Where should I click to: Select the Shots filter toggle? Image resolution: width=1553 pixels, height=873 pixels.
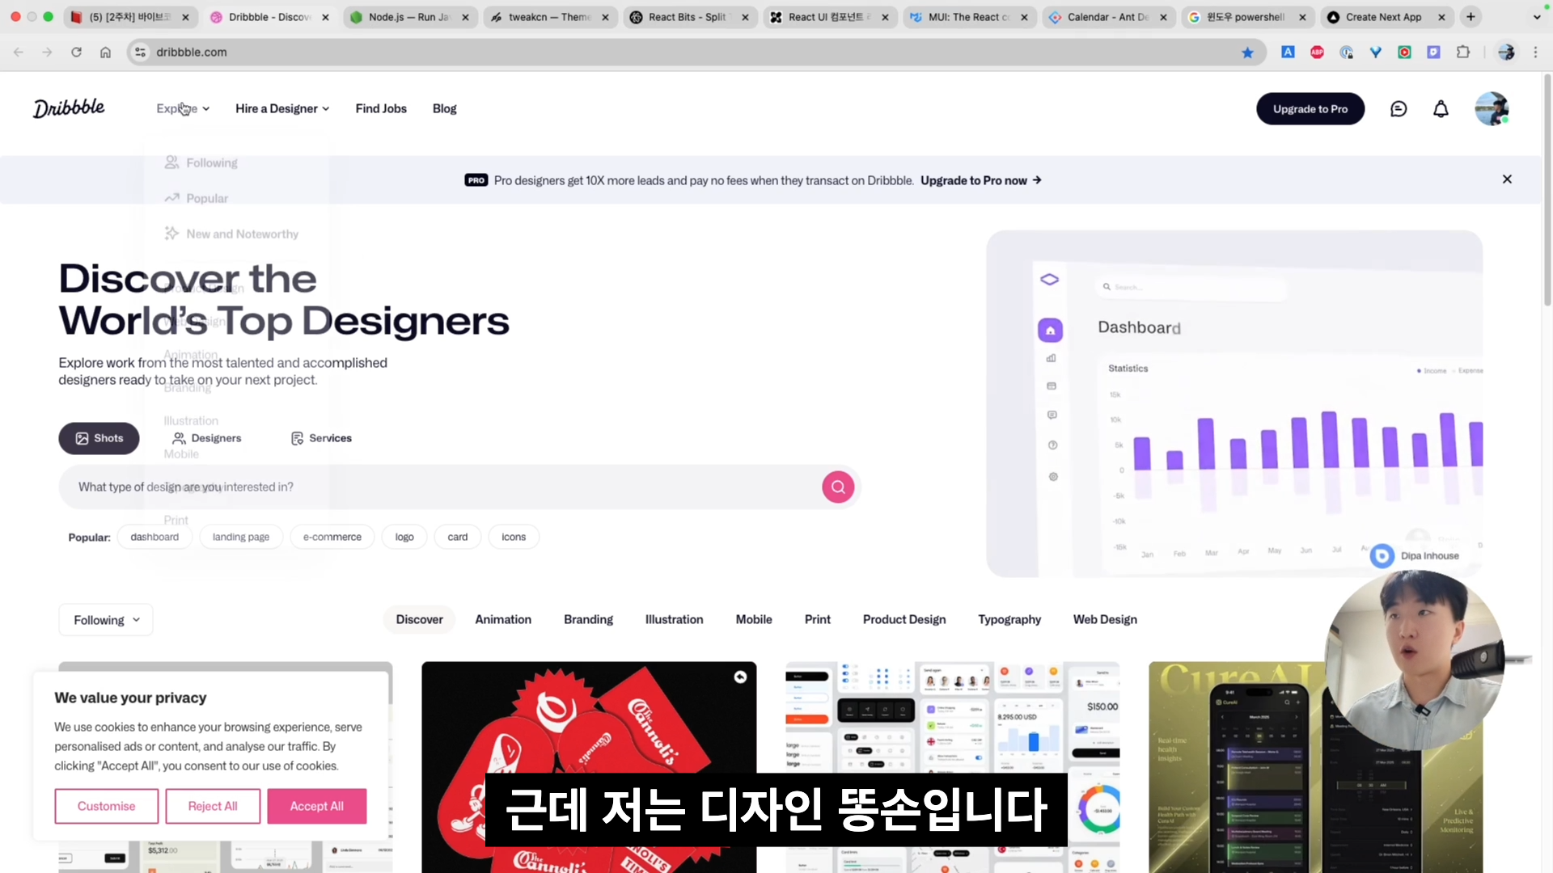[x=99, y=438]
